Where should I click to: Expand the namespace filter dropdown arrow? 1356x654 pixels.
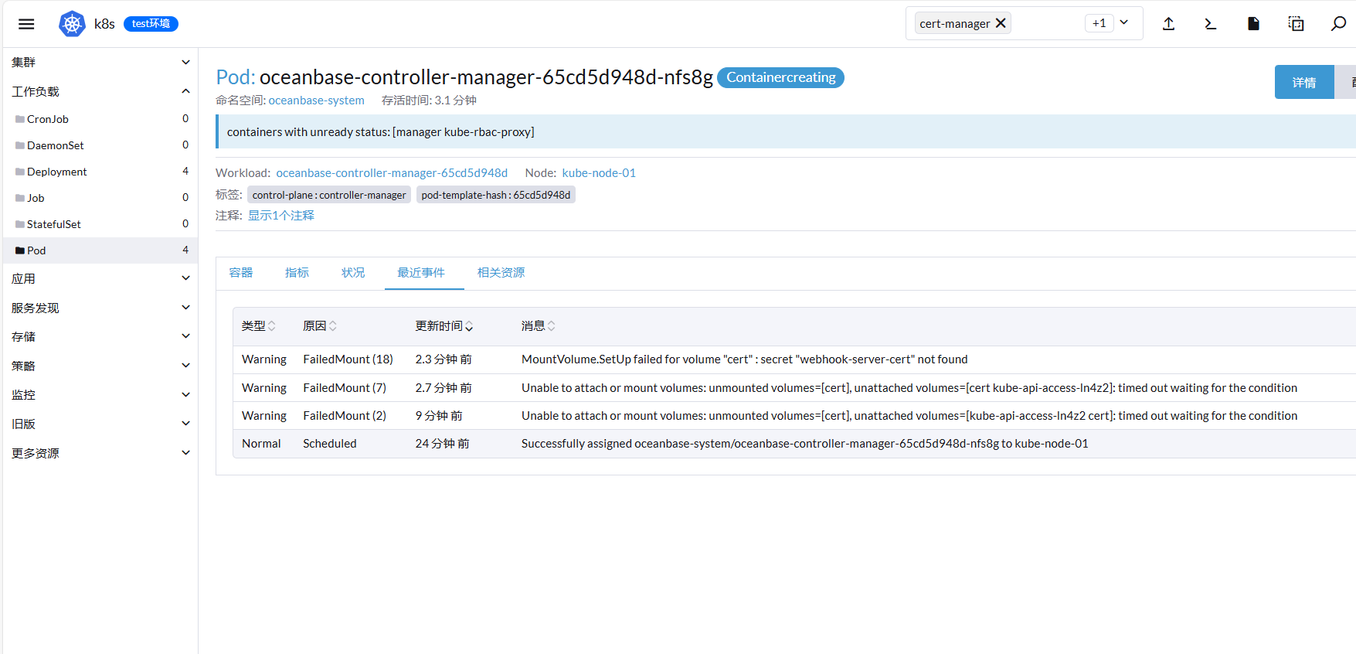click(1124, 22)
